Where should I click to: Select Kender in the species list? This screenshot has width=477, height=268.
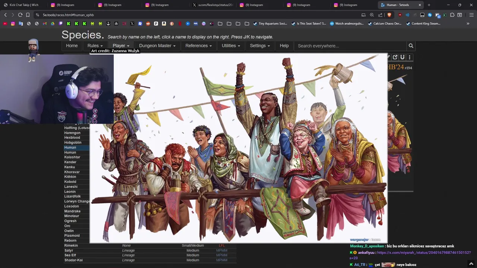pyautogui.click(x=70, y=162)
